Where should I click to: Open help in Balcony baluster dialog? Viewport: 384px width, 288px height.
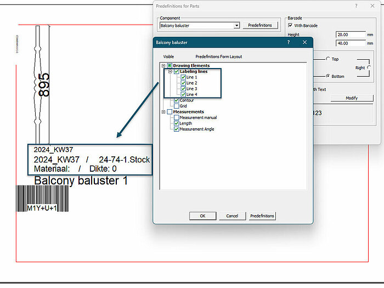289,42
